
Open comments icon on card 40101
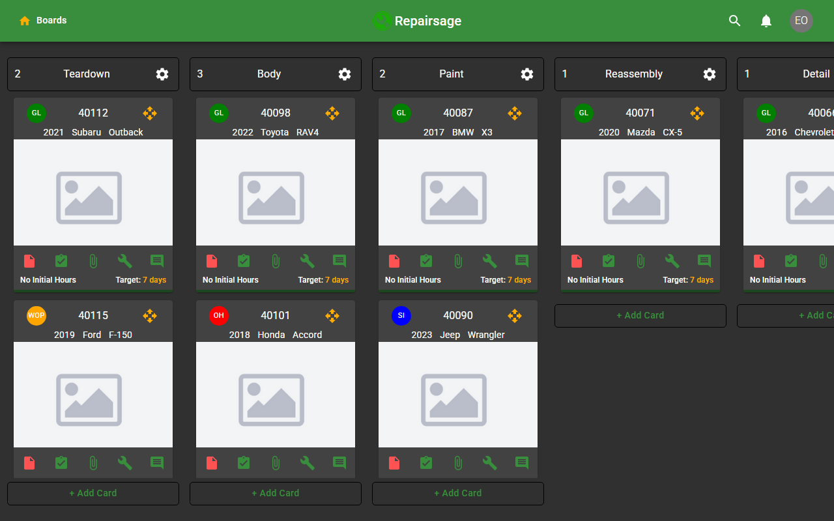pyautogui.click(x=339, y=463)
